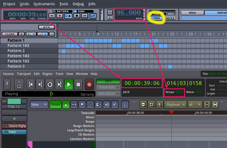Click Ardour's metronome icon
This screenshot has height=148, width=227.
(19, 84)
